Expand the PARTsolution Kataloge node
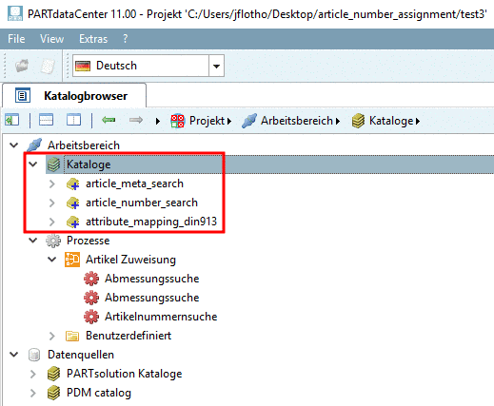 click(33, 374)
